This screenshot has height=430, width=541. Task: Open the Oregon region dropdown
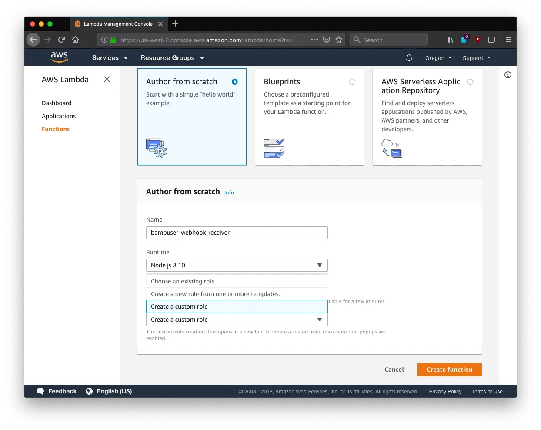(438, 58)
